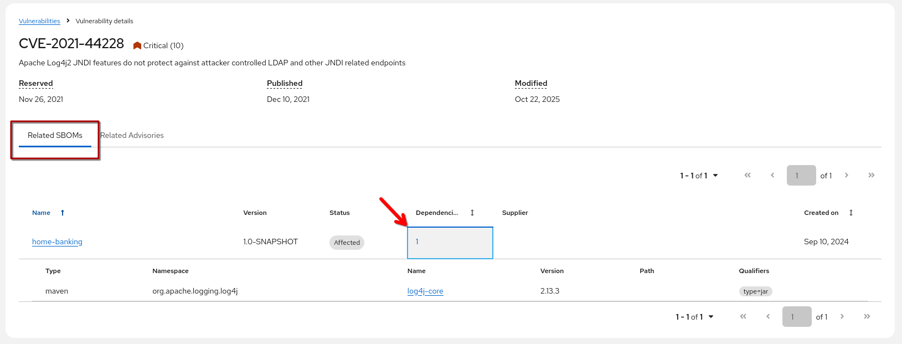Click the maven type cell
The height and width of the screenshot is (344, 902).
point(56,291)
